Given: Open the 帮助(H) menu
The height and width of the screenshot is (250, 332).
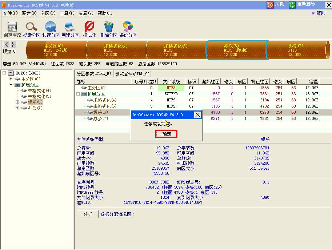Looking at the screenshot, I should tap(105, 13).
